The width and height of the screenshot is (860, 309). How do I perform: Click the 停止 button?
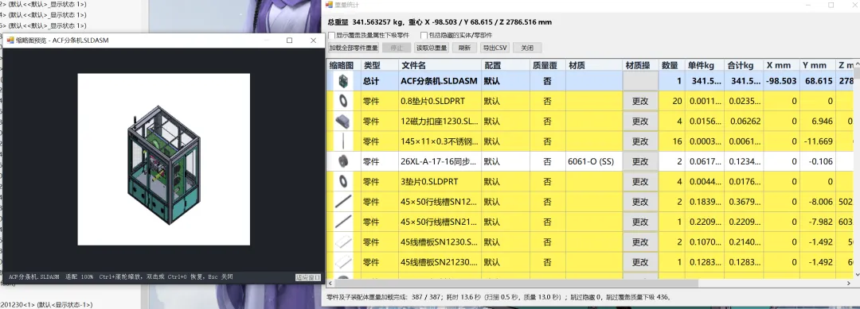tap(396, 48)
